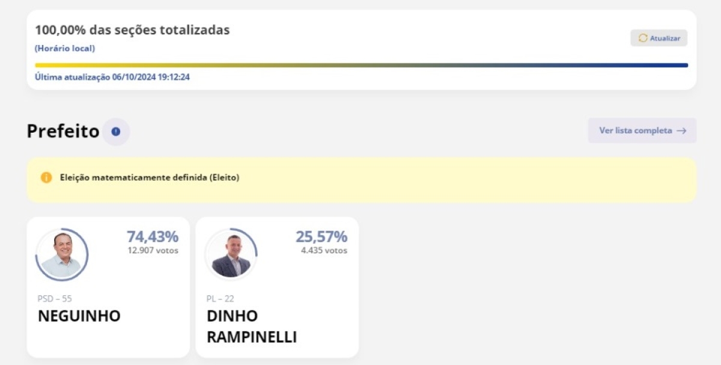Click the Eleição matematicamente definida banner text

tap(150, 178)
